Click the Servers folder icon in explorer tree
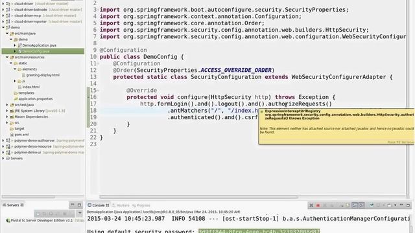Screen dimensions: 415x233 click(8, 158)
